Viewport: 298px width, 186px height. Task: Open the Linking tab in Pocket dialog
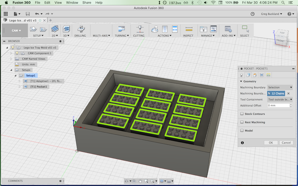268,75
